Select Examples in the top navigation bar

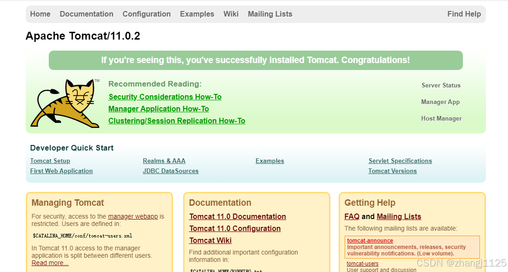click(x=197, y=14)
